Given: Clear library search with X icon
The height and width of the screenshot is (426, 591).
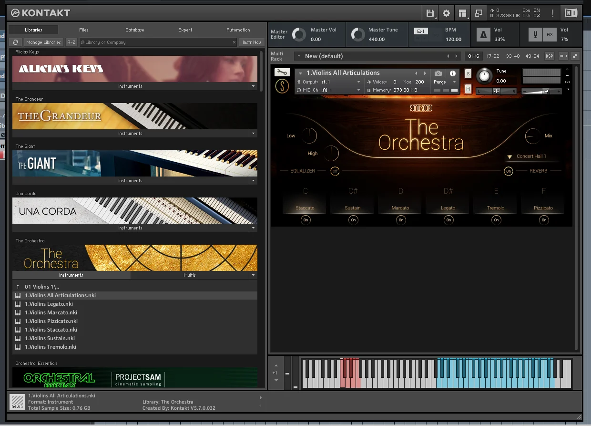Looking at the screenshot, I should point(234,42).
